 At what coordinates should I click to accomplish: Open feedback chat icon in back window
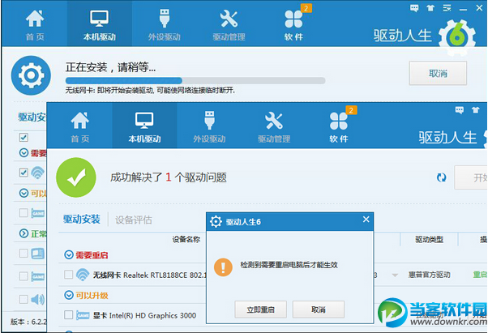pos(414,8)
